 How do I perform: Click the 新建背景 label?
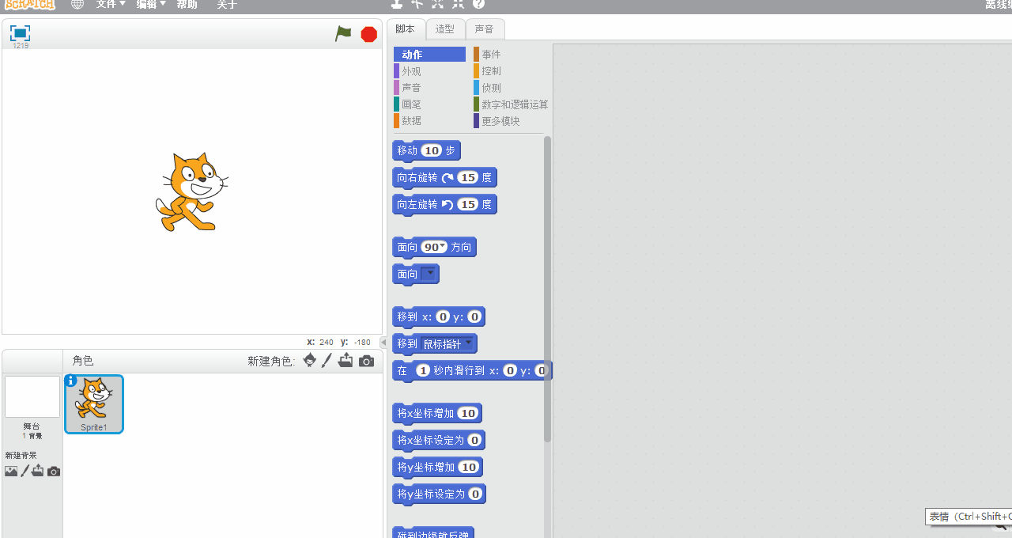tap(21, 456)
